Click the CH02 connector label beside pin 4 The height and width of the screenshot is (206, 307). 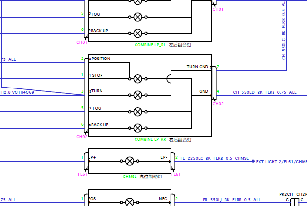pos(218,104)
